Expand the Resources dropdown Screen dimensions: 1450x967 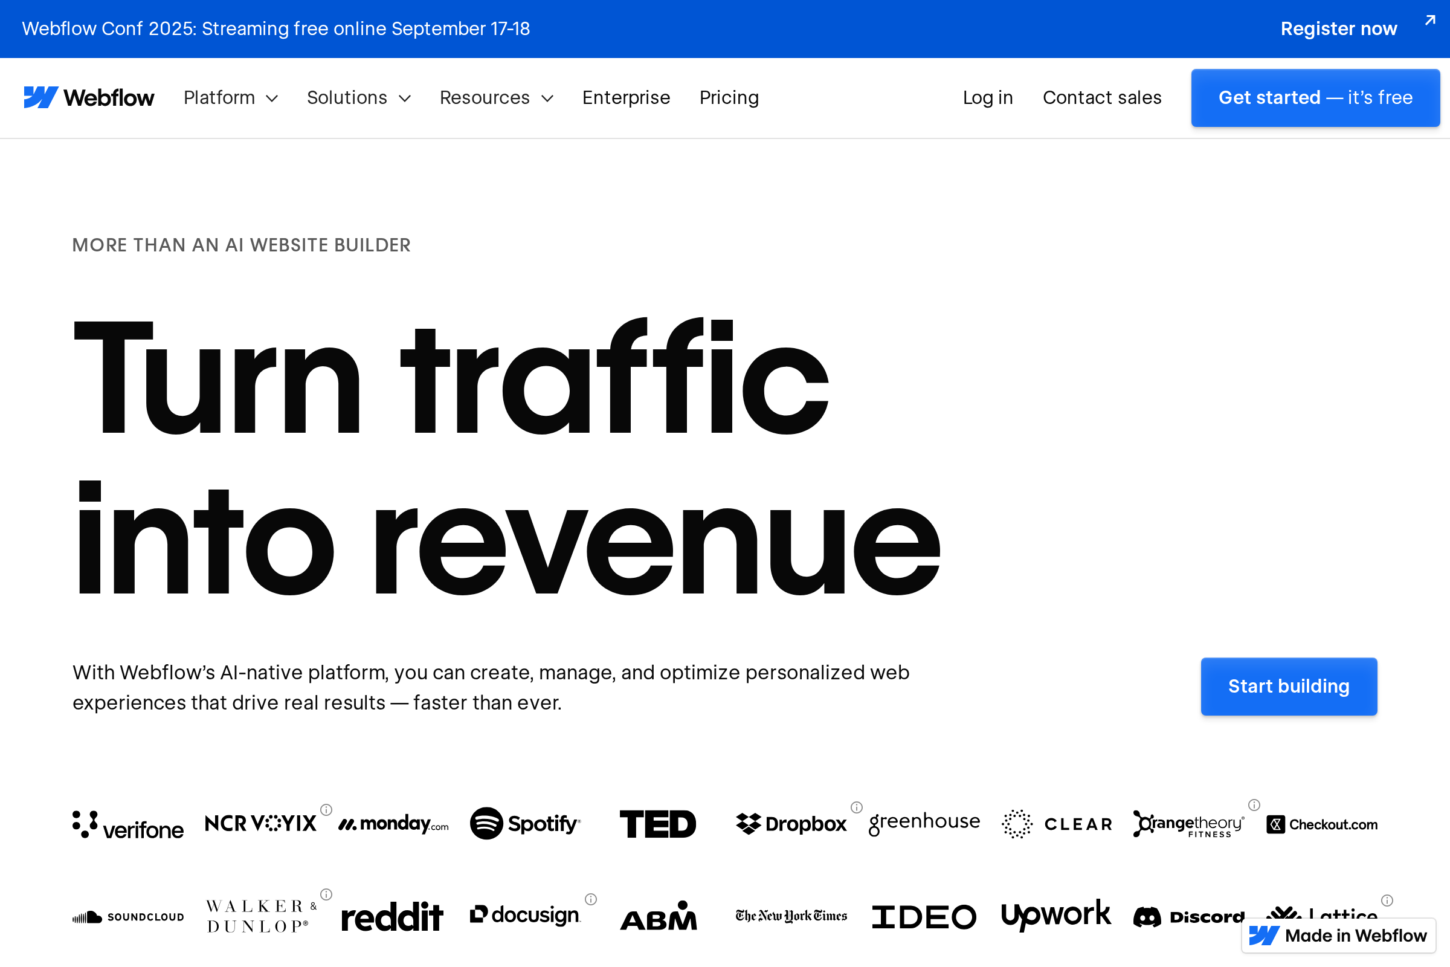(x=496, y=97)
